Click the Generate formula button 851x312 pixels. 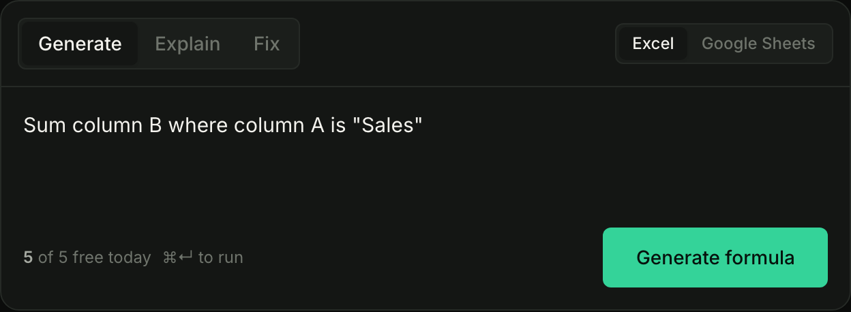point(715,258)
